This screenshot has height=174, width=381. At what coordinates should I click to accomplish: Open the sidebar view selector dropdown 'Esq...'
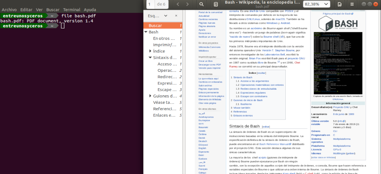pyautogui.click(x=157, y=16)
